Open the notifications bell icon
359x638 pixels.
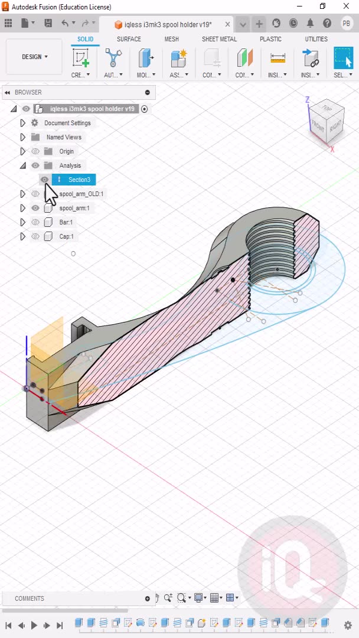(310, 24)
